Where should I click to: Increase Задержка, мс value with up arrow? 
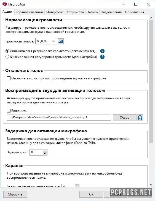click(45, 151)
